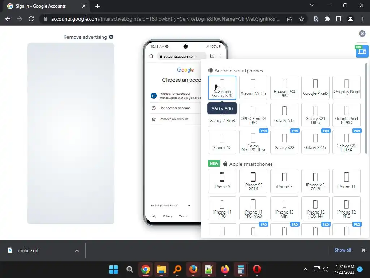Choose the micheal jones chapel account
The image size is (370, 278).
click(x=175, y=96)
